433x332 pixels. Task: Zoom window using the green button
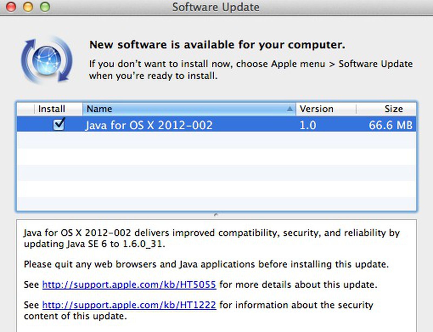point(45,7)
